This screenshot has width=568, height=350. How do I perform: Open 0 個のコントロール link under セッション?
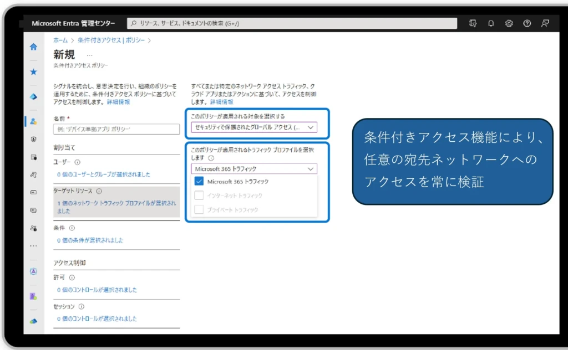point(97,318)
